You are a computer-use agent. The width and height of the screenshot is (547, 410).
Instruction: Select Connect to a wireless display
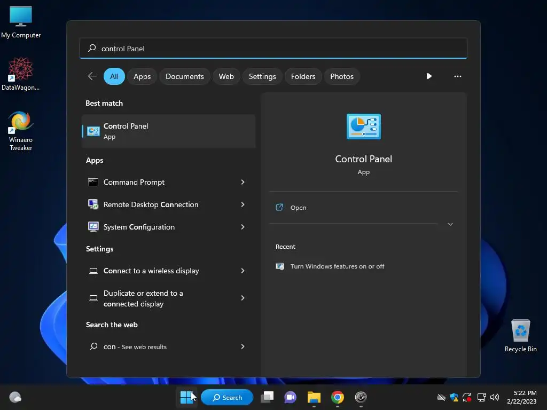(x=168, y=271)
